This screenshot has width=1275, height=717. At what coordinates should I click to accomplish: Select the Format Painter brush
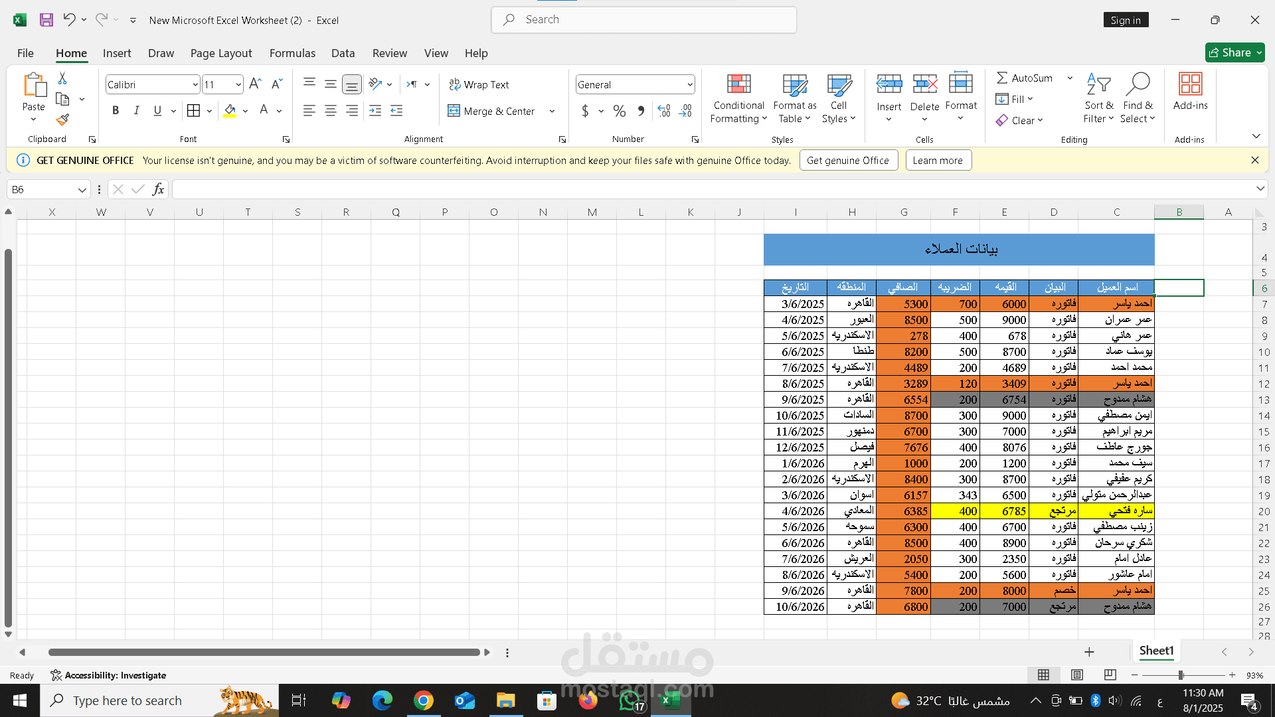pyautogui.click(x=62, y=119)
